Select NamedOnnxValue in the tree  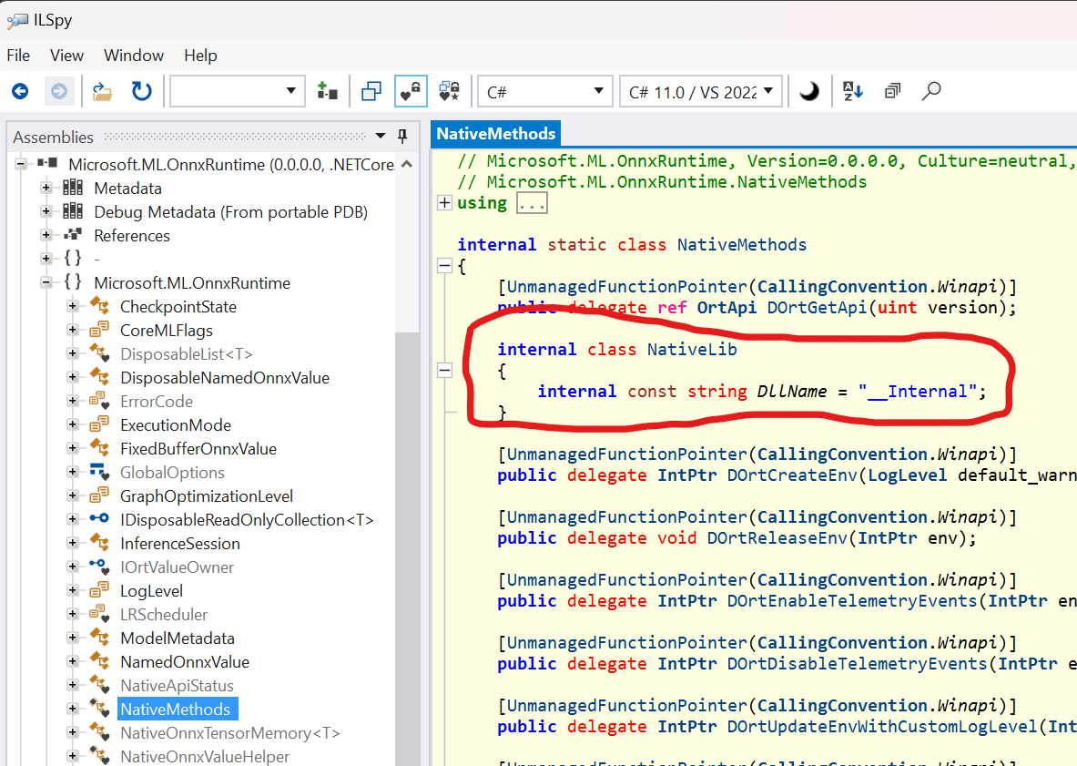(185, 661)
